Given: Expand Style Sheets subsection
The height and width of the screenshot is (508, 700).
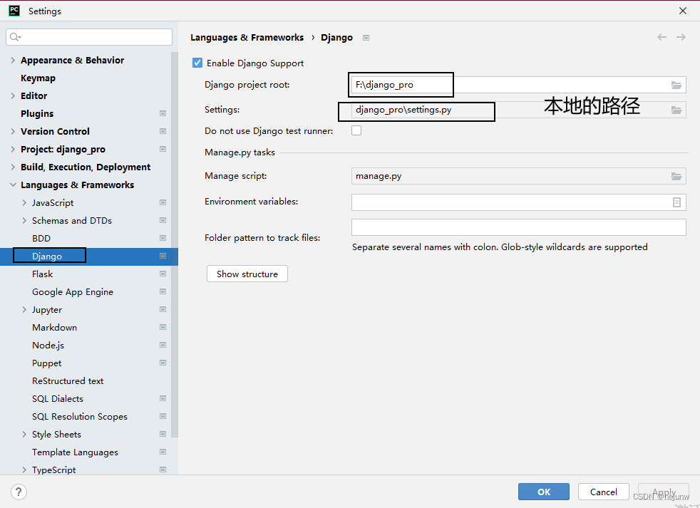Looking at the screenshot, I should tap(24, 435).
